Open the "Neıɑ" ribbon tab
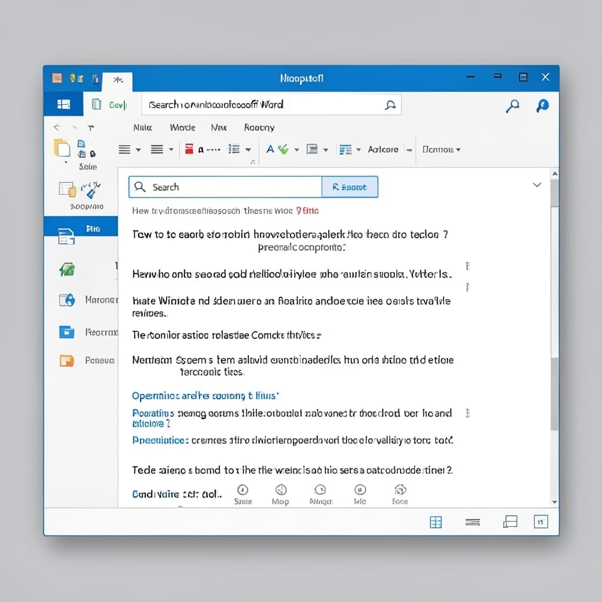The width and height of the screenshot is (602, 602). (219, 128)
